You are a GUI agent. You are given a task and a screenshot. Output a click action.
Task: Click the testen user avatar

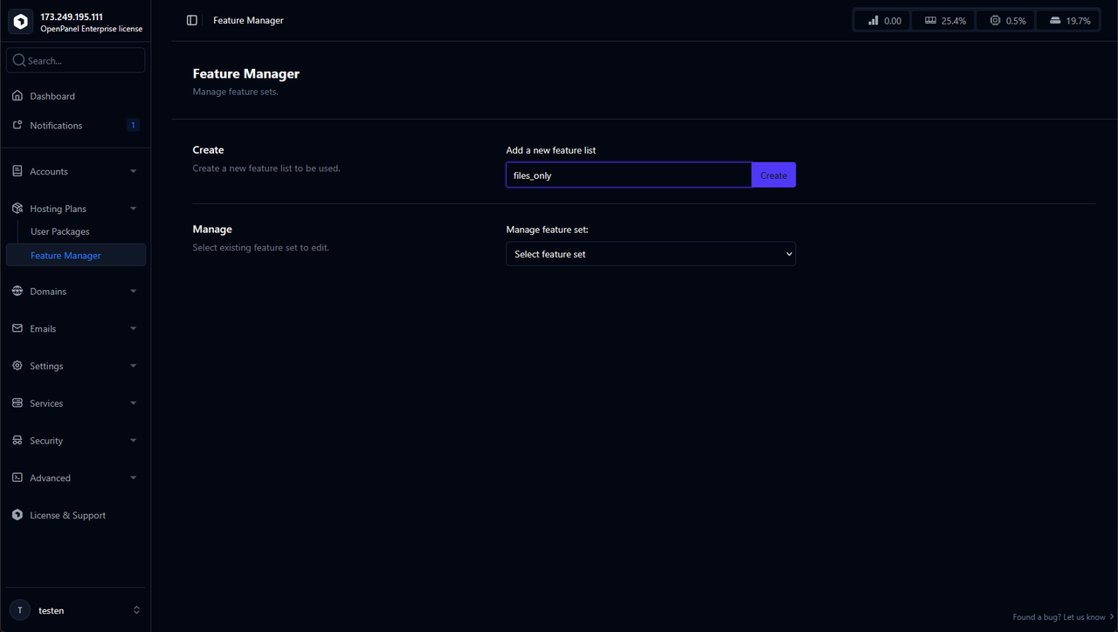[20, 610]
